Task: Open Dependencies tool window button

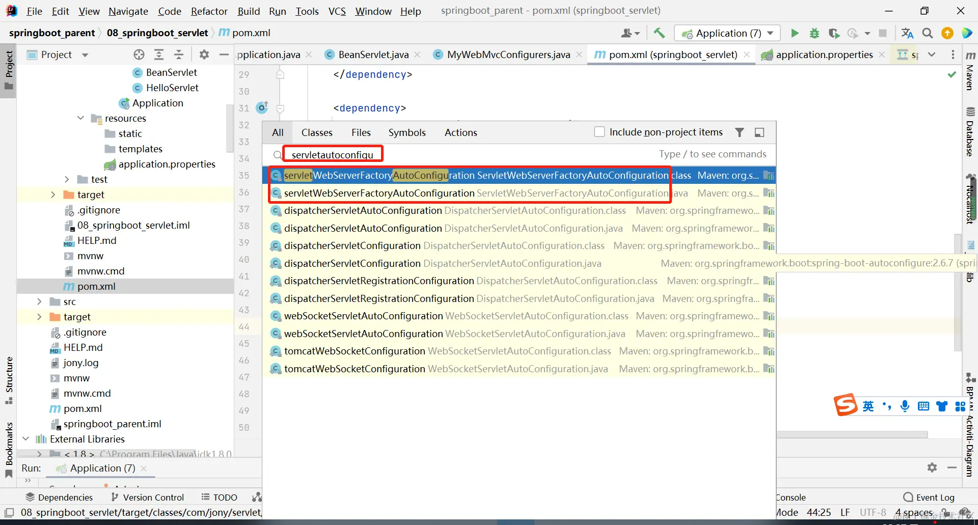Action: 59,497
